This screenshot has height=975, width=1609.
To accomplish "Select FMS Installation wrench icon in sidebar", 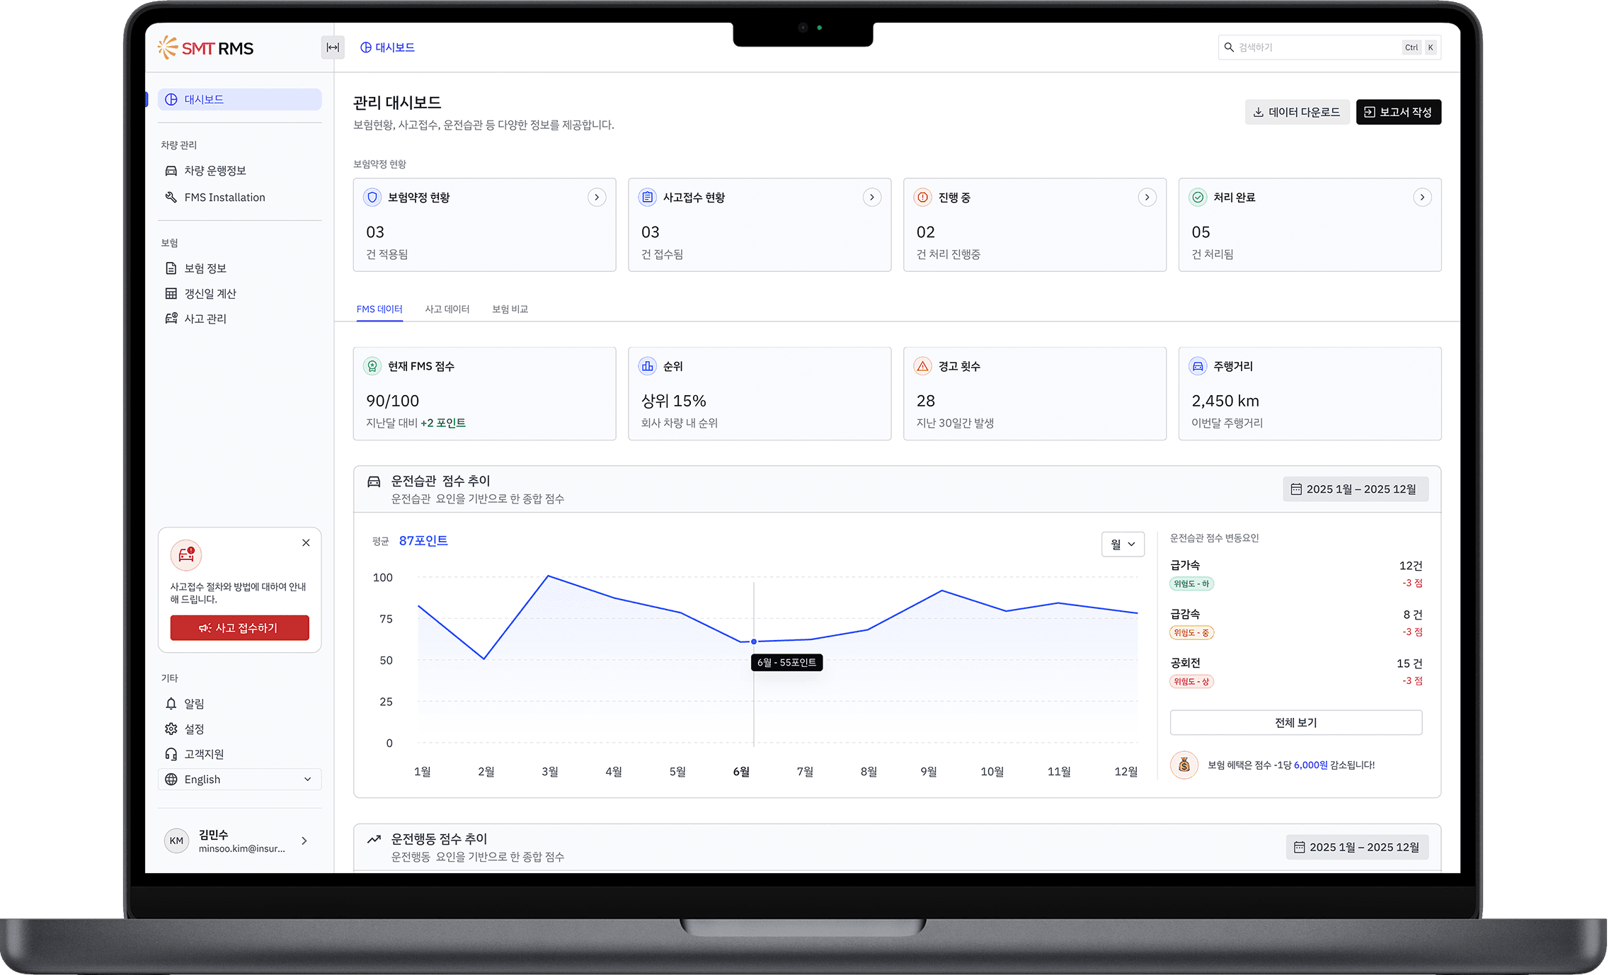I will (170, 197).
